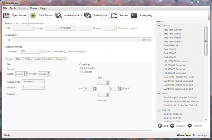Click the Open Source clapperboard icon

(6, 16)
